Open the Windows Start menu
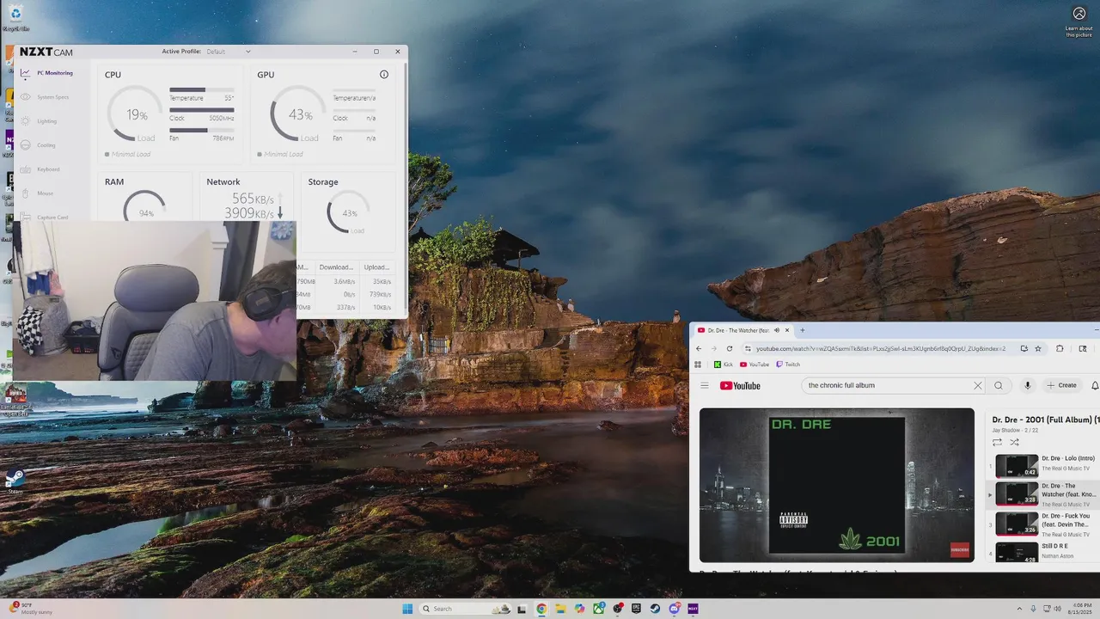Image resolution: width=1100 pixels, height=619 pixels. tap(407, 609)
